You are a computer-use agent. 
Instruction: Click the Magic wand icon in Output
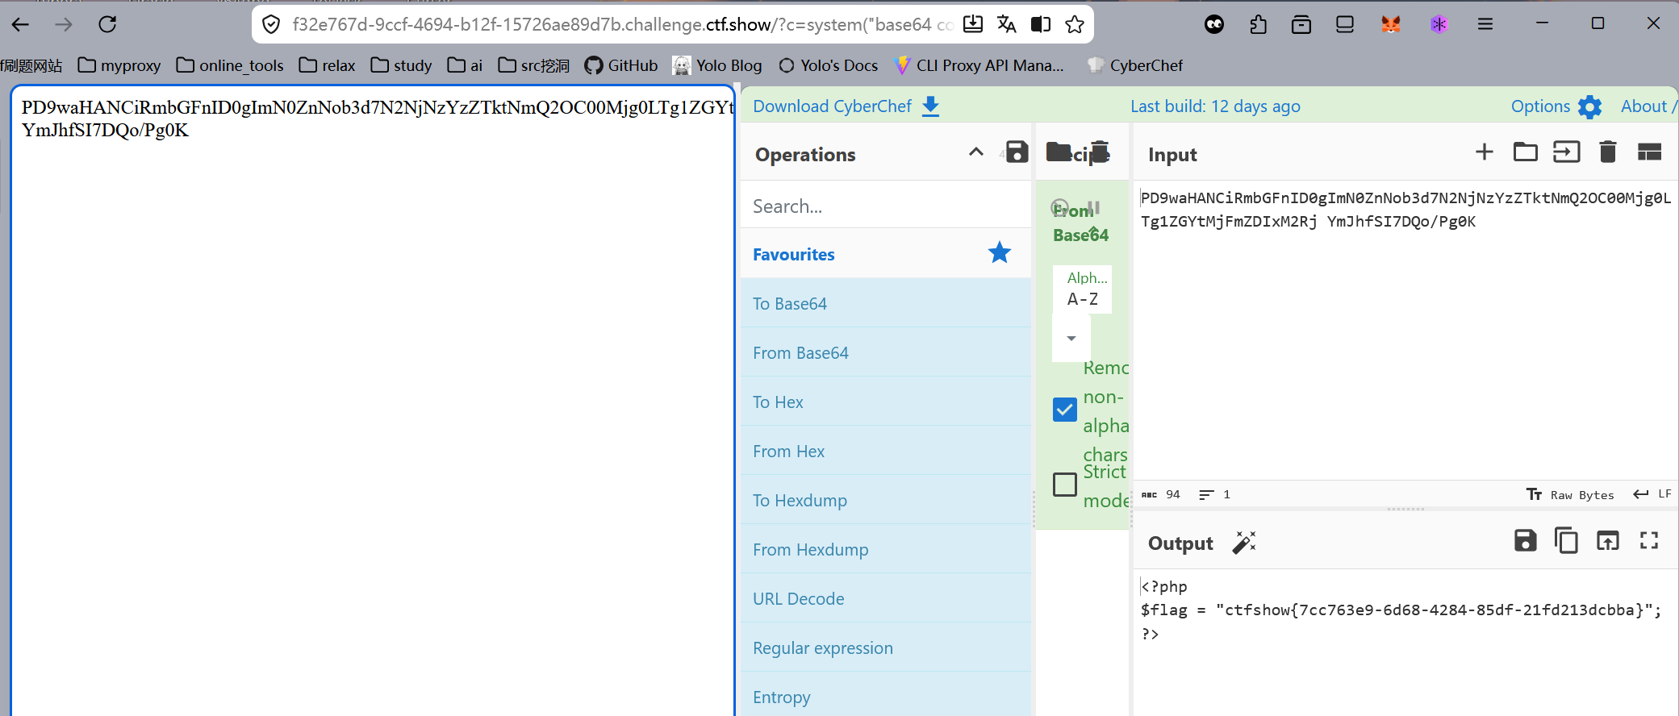pyautogui.click(x=1244, y=543)
